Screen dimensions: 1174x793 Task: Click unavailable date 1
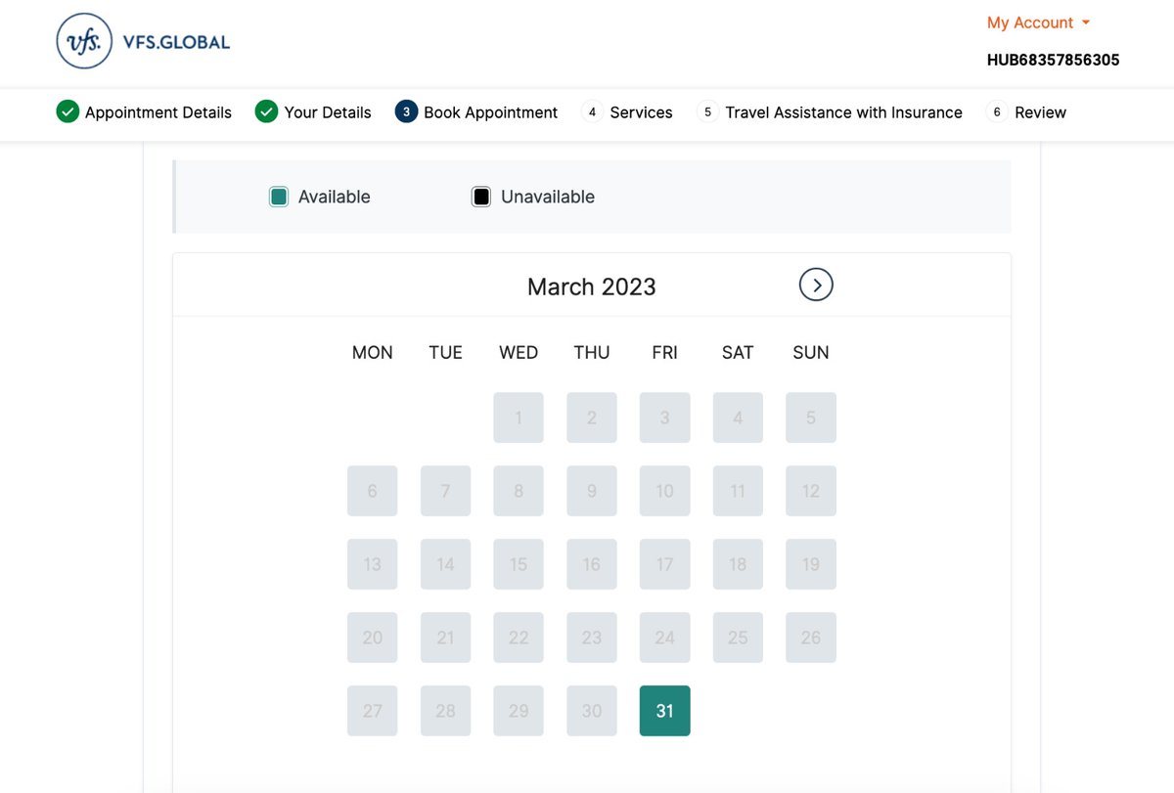tap(519, 418)
